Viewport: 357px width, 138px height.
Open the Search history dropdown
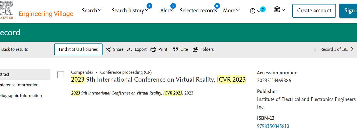point(130,10)
